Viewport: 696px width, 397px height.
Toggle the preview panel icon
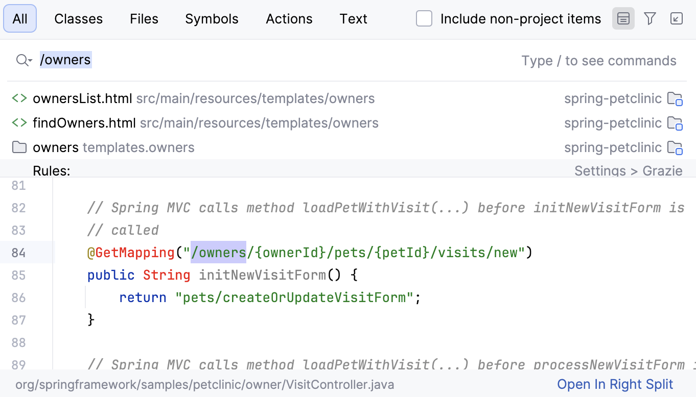[x=623, y=18]
